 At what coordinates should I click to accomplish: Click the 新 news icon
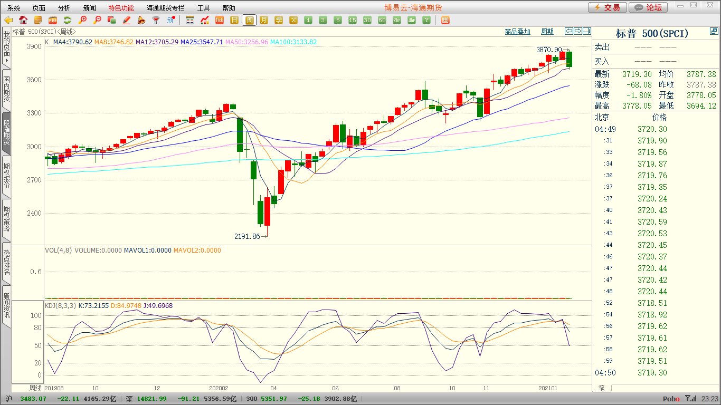tap(170, 20)
